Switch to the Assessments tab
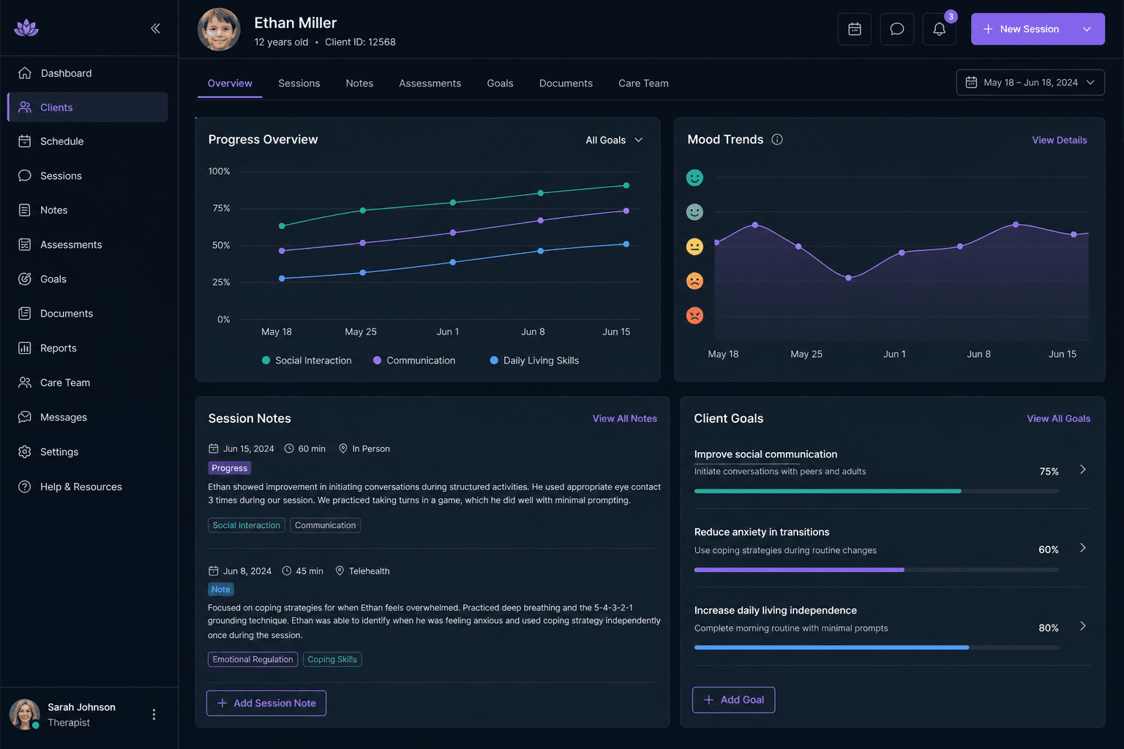1124x749 pixels. point(430,83)
